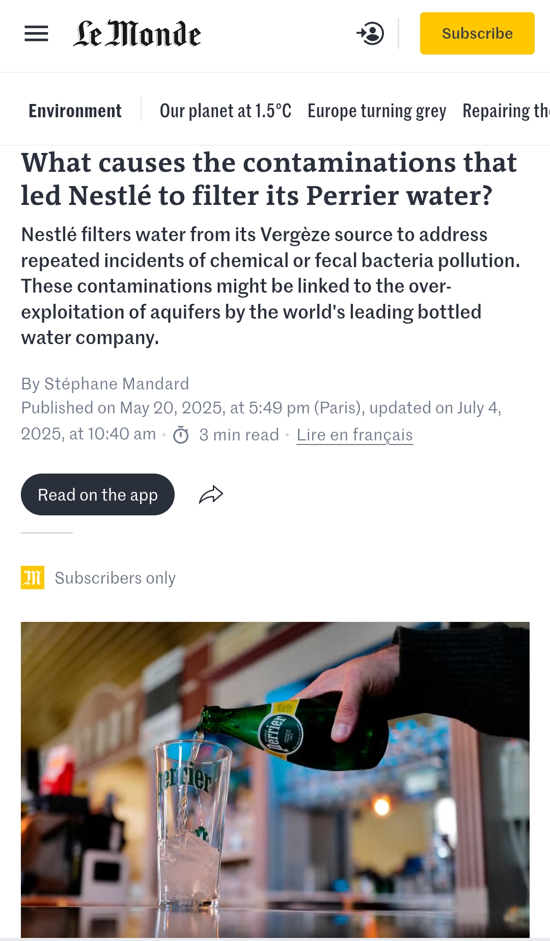Tap the Read on the app button
The width and height of the screenshot is (550, 941).
pos(98,494)
